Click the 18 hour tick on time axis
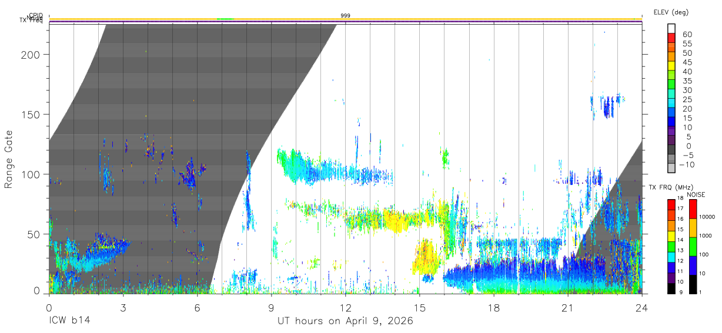The image size is (722, 333). pos(494,307)
